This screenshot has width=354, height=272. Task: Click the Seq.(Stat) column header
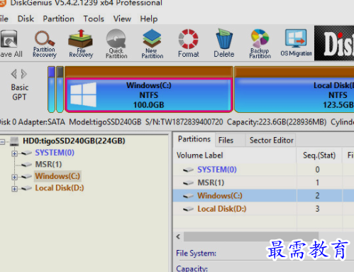click(x=319, y=156)
